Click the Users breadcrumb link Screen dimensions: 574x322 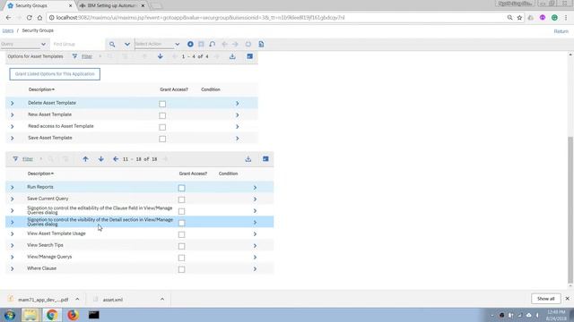(8, 30)
